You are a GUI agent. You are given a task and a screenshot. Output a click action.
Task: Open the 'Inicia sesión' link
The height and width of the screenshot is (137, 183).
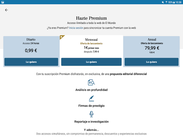76,28
